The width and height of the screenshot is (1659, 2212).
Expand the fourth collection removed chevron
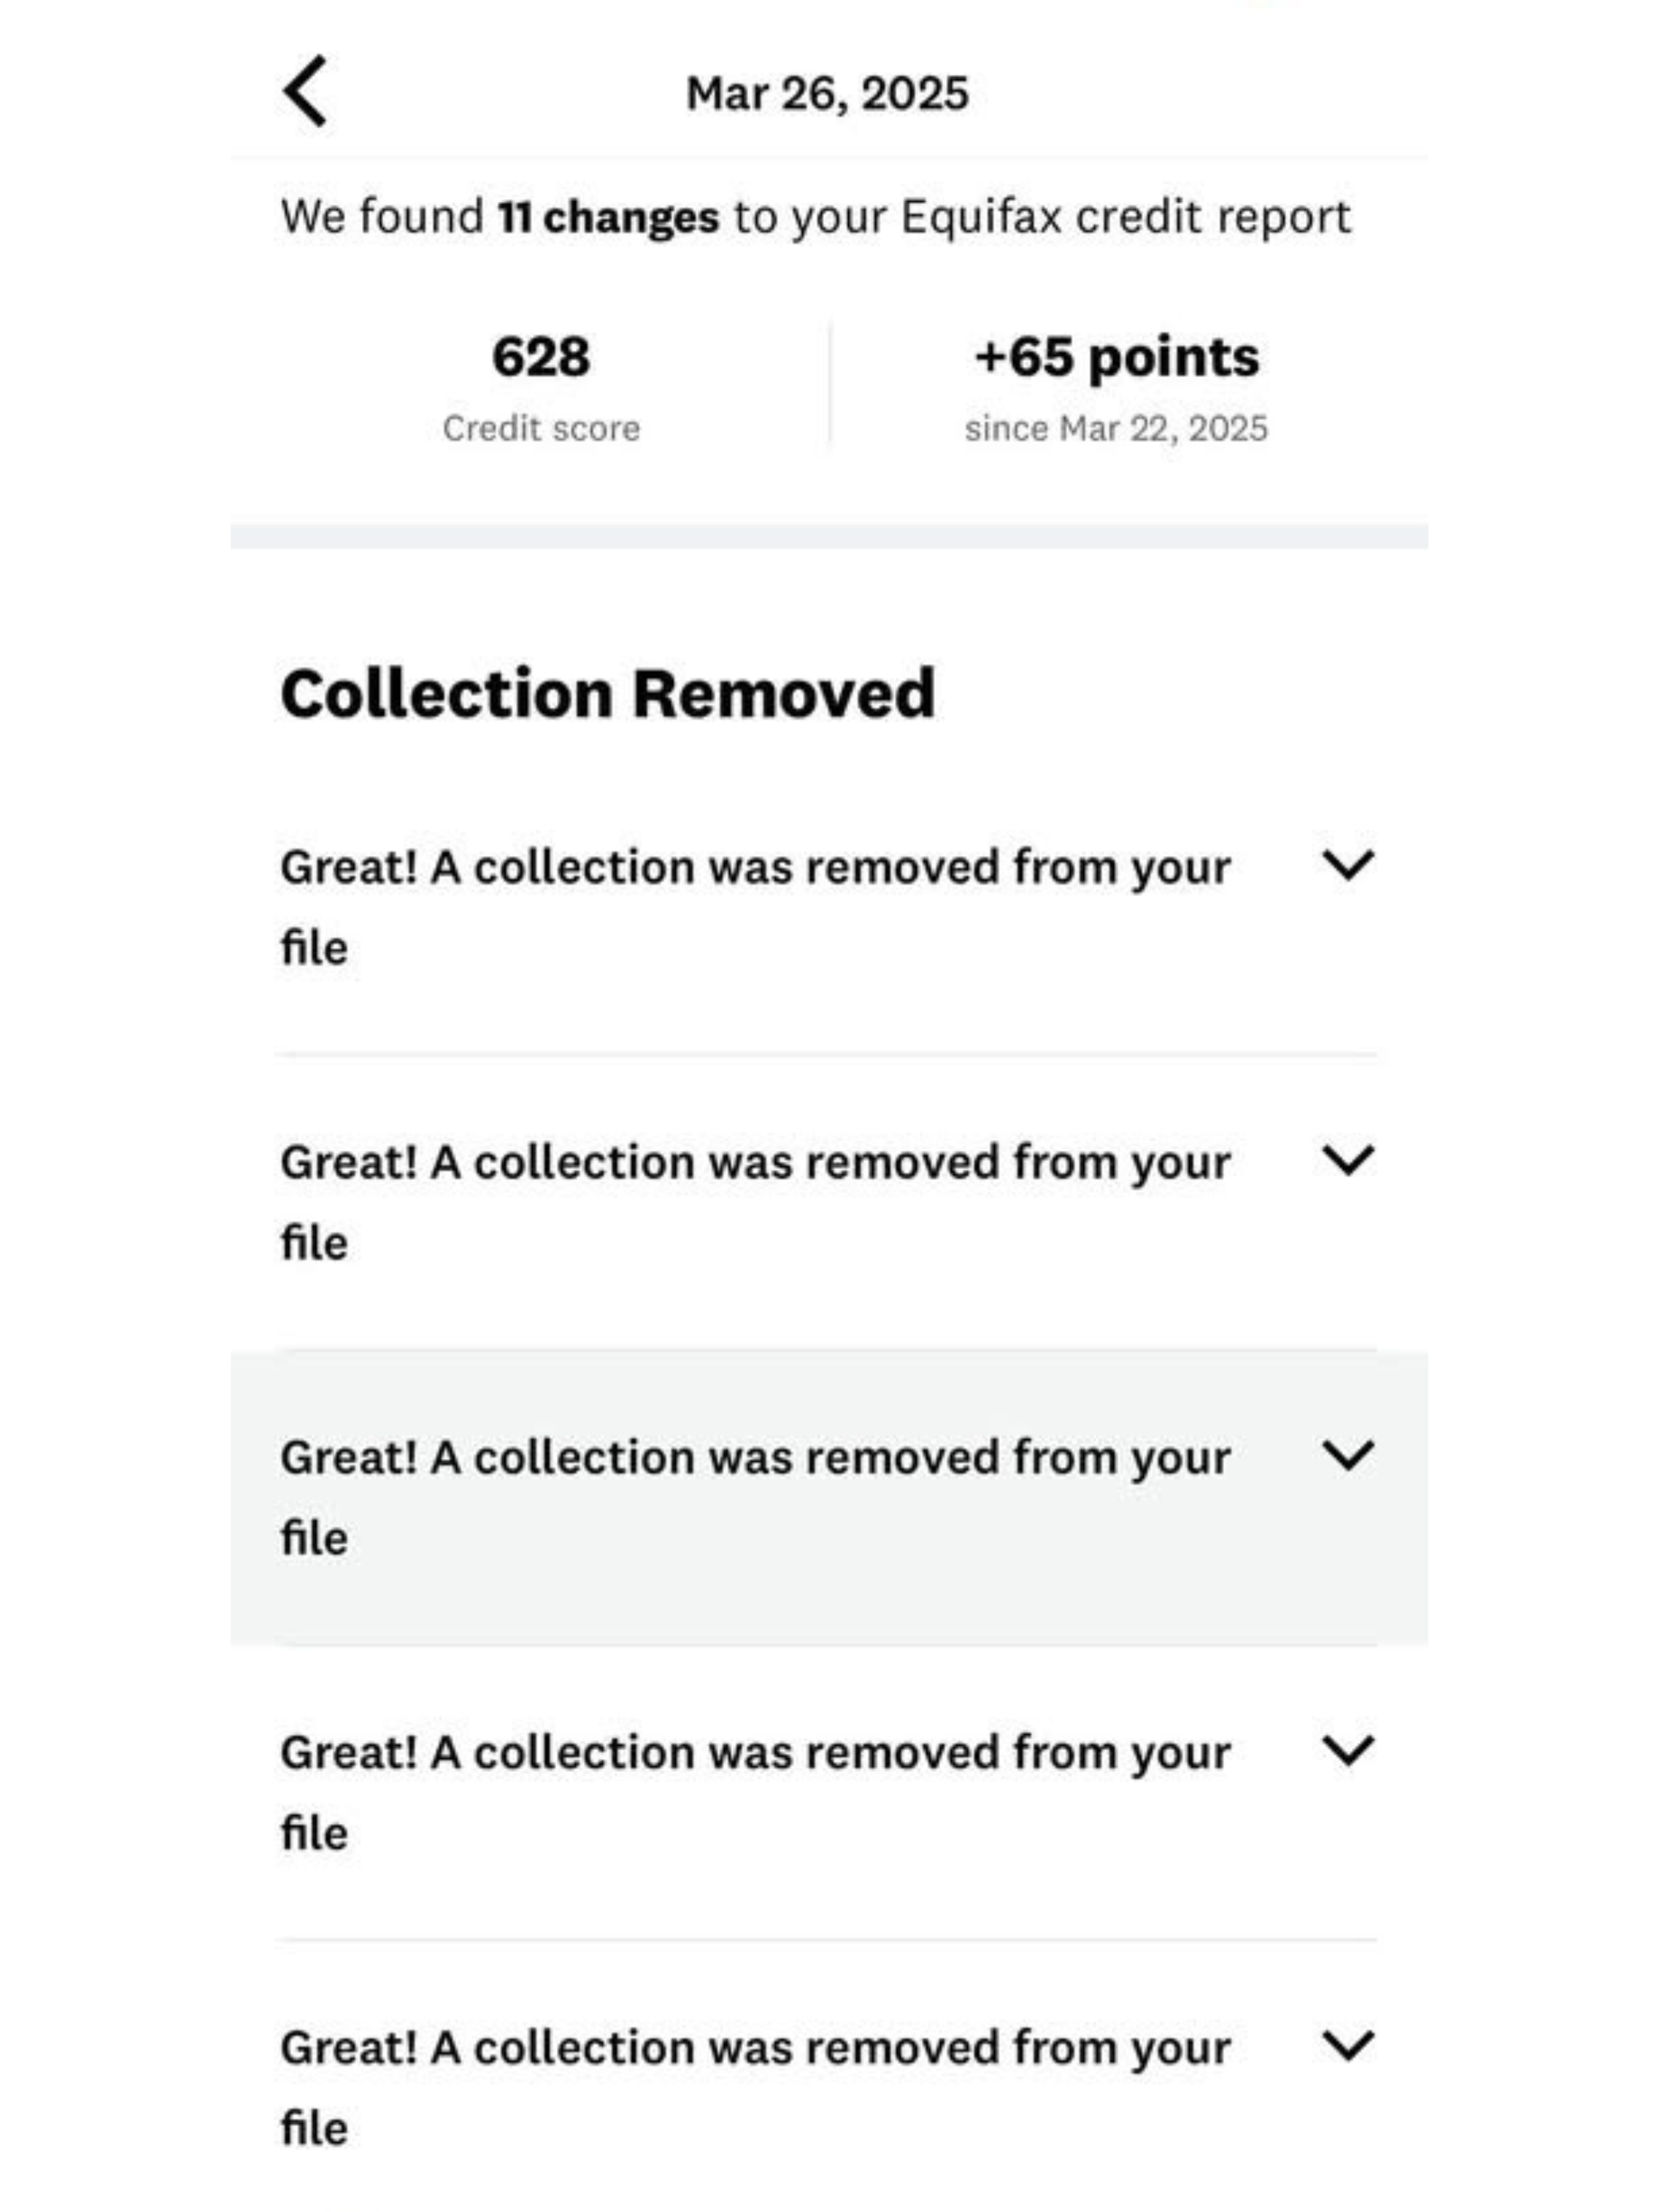click(x=1347, y=1750)
